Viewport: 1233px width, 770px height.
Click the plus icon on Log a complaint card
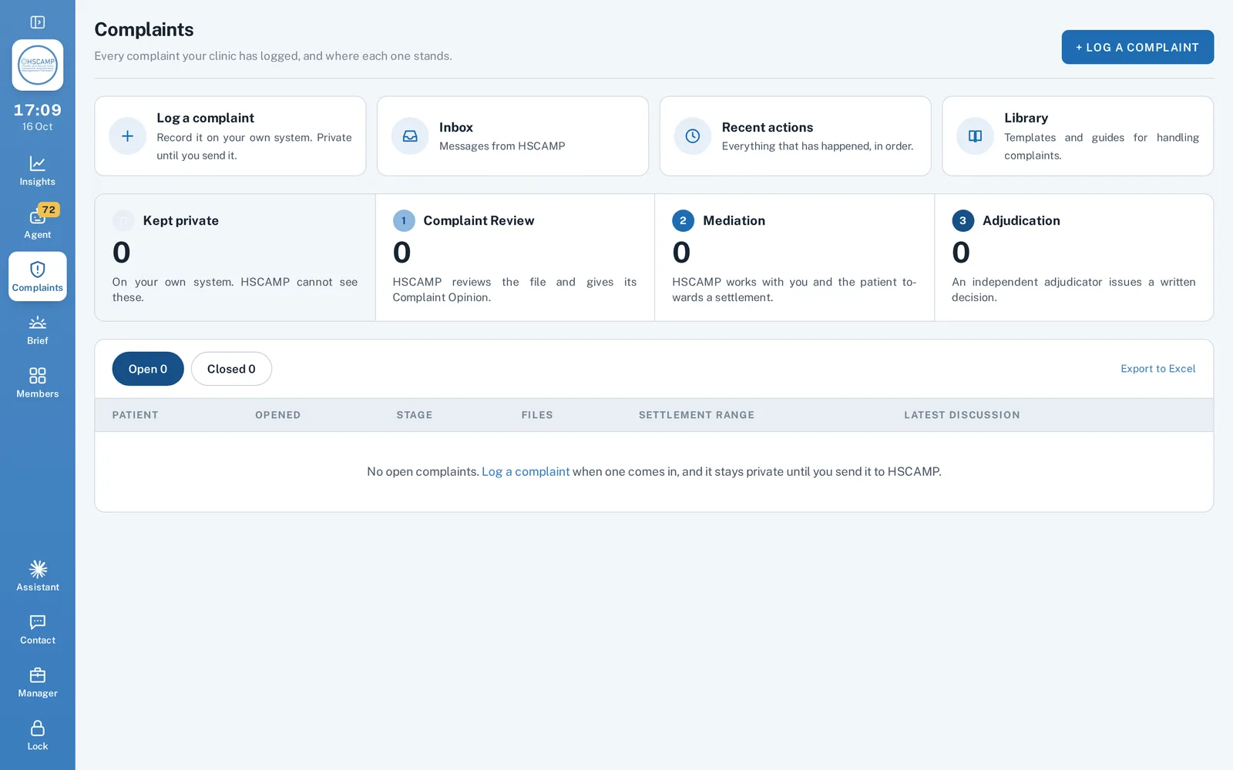coord(128,136)
